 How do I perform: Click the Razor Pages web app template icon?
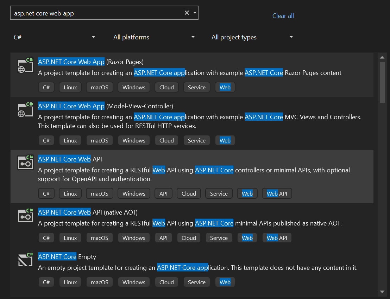coord(25,65)
